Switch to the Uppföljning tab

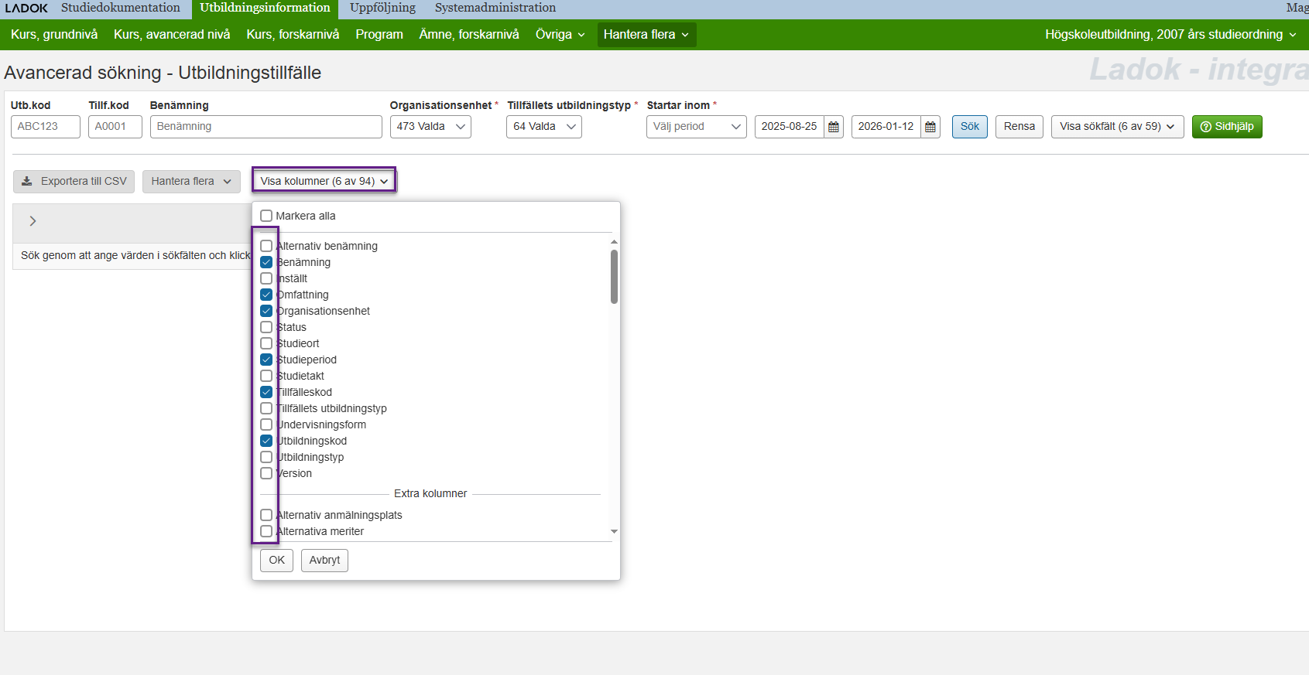click(x=382, y=8)
